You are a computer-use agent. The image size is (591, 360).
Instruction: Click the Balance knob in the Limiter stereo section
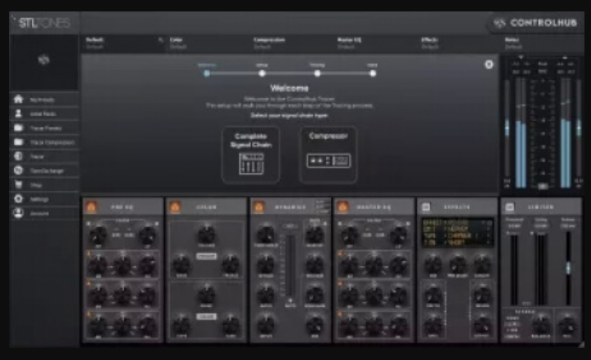541,325
